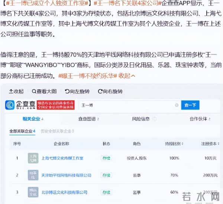Click 存续 status tag in row 3
The height and width of the screenshot is (204, 223).
pos(106,193)
